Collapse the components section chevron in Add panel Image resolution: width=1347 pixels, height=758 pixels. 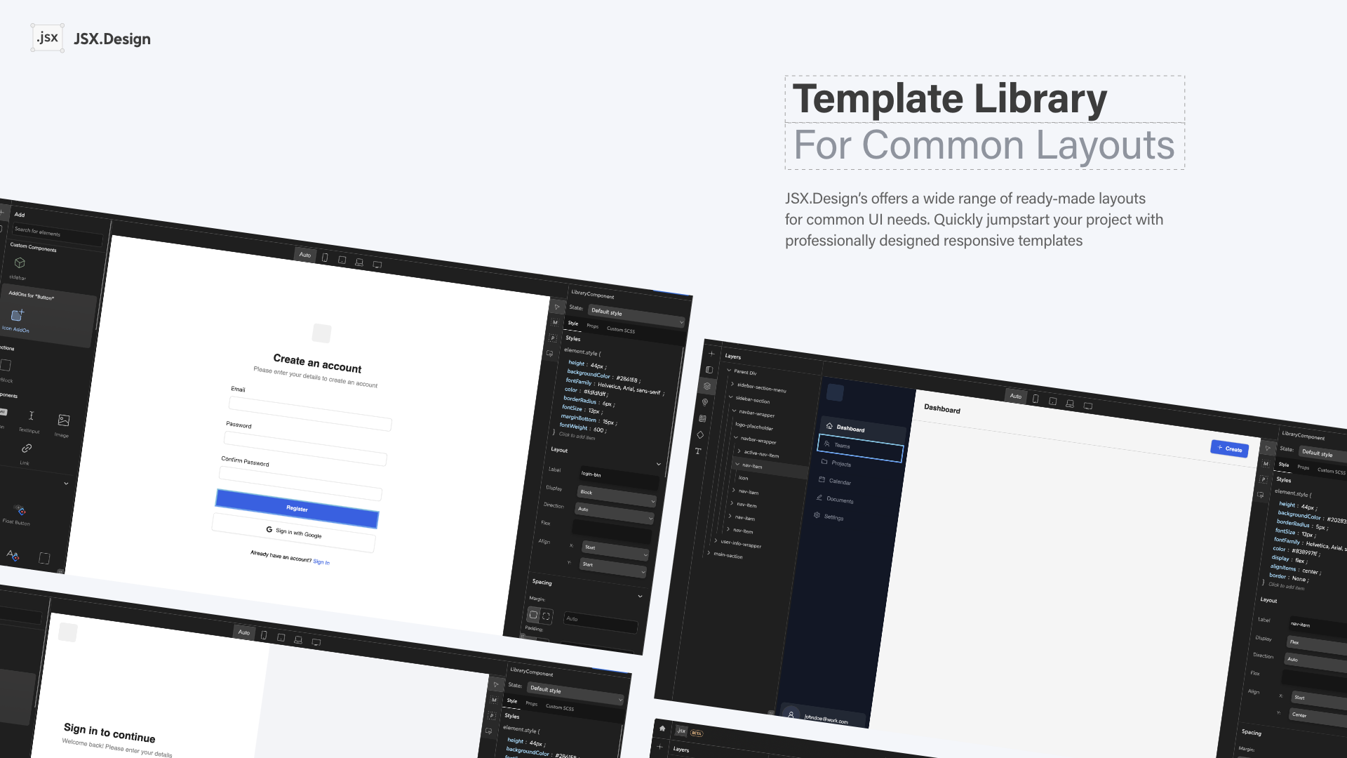click(66, 483)
